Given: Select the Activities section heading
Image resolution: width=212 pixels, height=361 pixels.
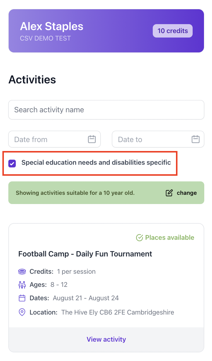Looking at the screenshot, I should [x=32, y=80].
